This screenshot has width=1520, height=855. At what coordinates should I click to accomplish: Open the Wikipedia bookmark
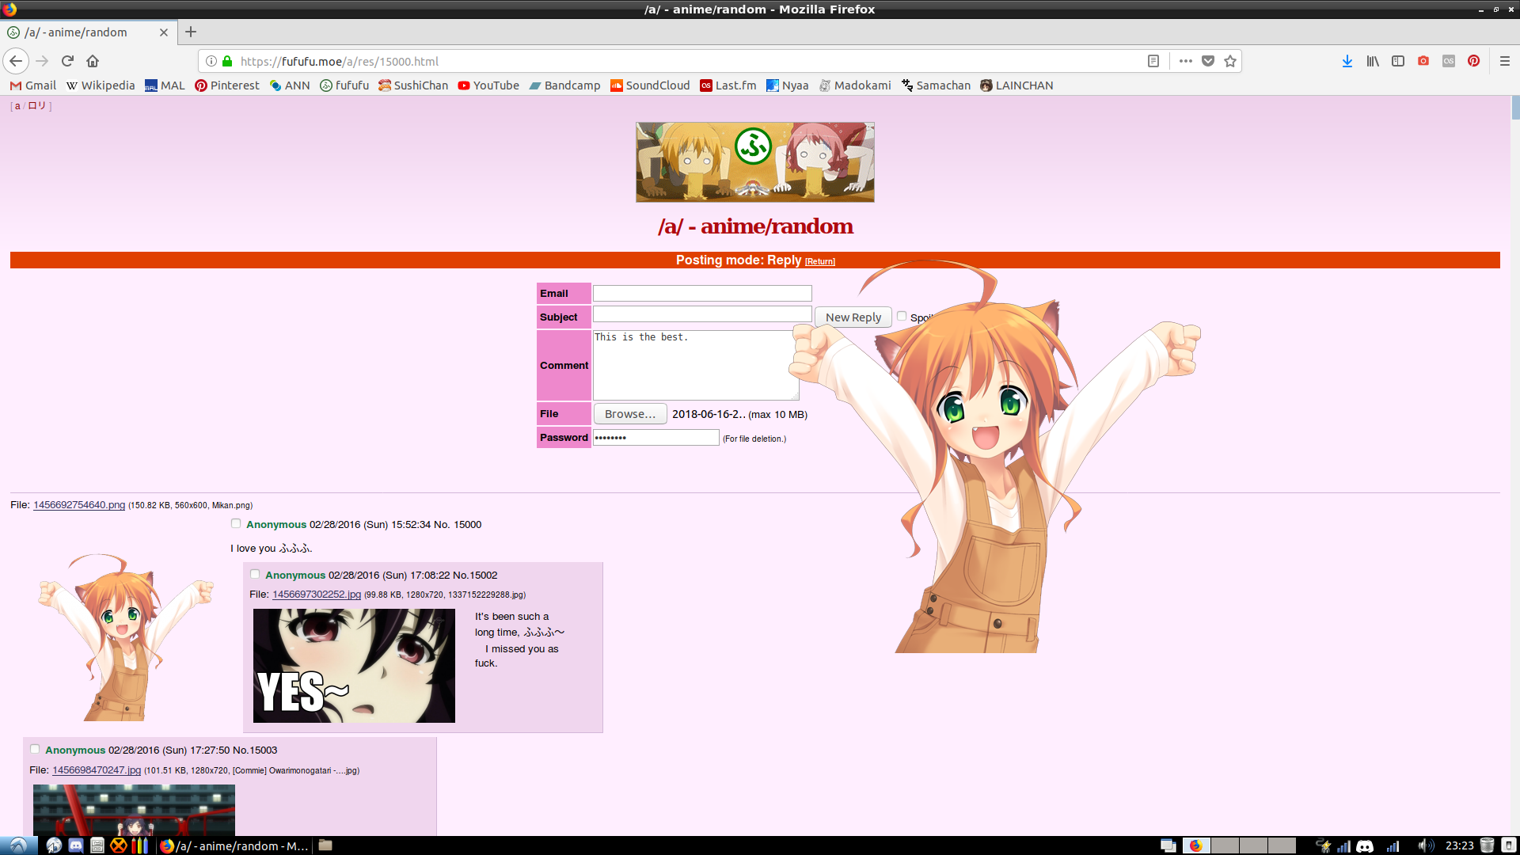(x=101, y=85)
